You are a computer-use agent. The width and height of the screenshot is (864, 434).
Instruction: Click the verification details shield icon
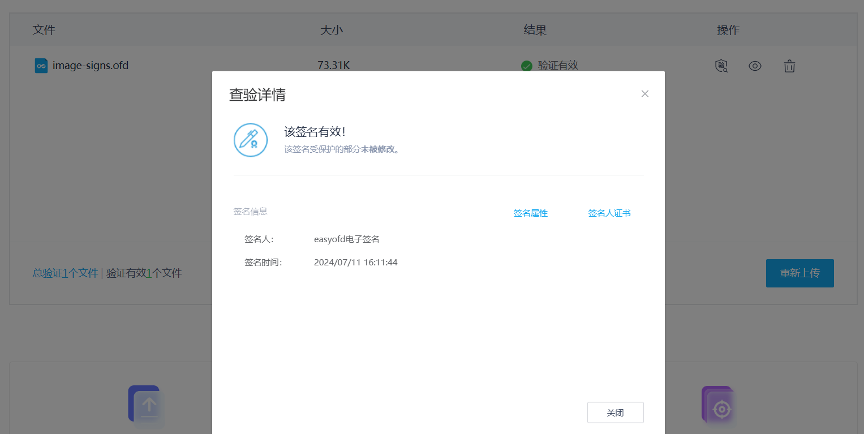tap(721, 66)
